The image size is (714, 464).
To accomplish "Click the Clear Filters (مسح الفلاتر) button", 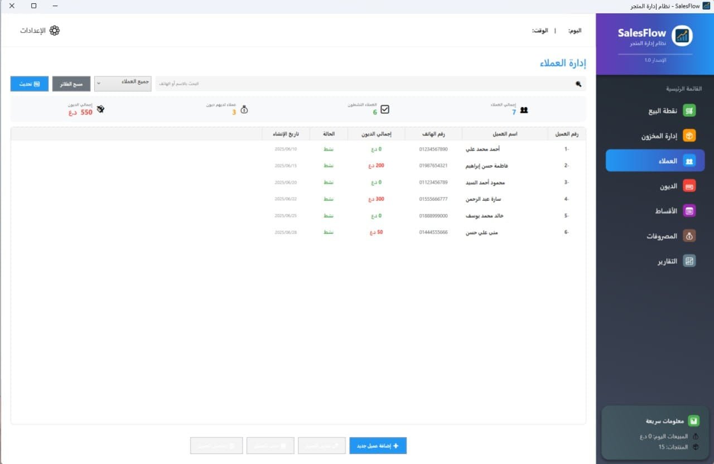I will (71, 84).
